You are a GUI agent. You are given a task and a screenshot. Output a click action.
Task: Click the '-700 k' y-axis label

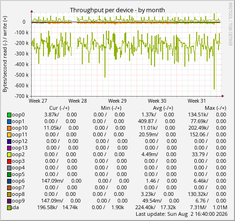pyautogui.click(x=22, y=96)
